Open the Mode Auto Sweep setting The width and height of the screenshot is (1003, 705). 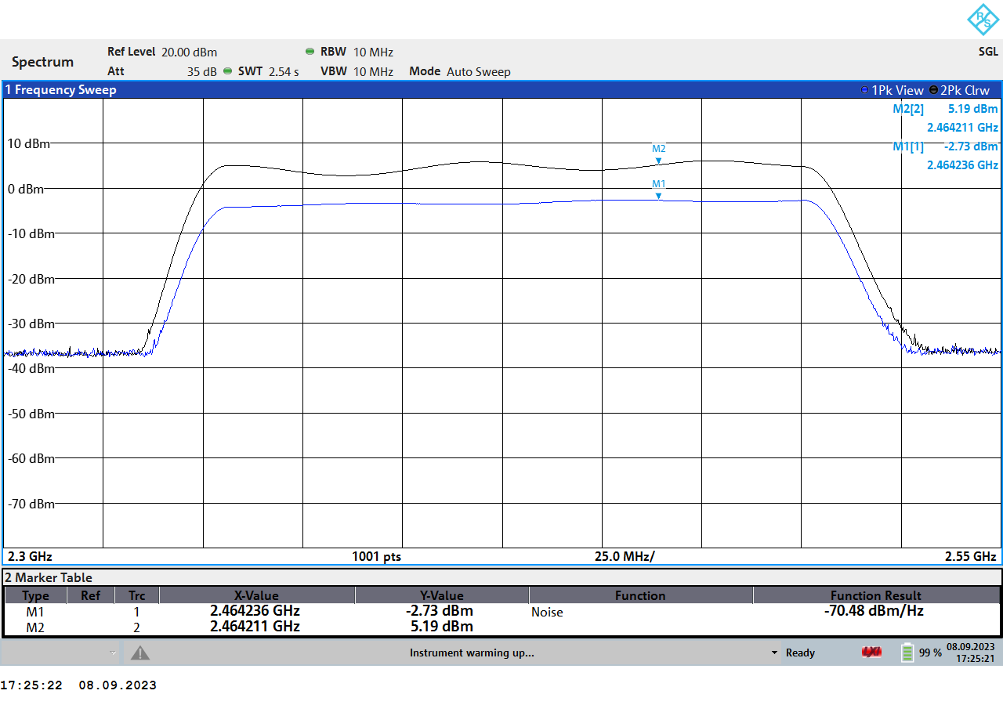pyautogui.click(x=460, y=71)
